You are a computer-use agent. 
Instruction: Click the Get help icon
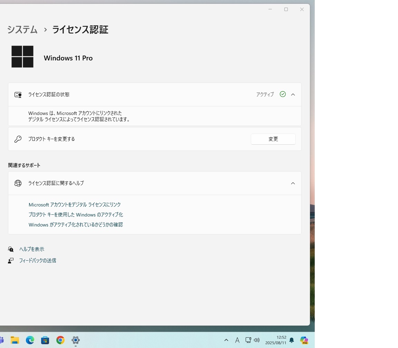11,249
